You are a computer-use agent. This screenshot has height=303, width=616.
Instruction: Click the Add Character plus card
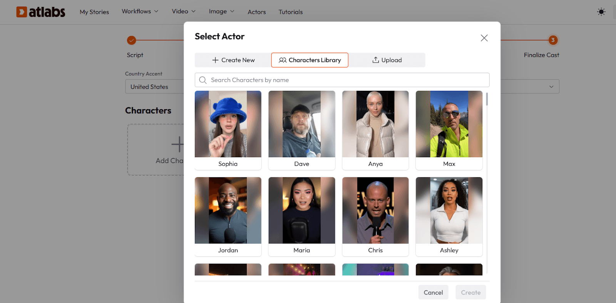point(156,150)
